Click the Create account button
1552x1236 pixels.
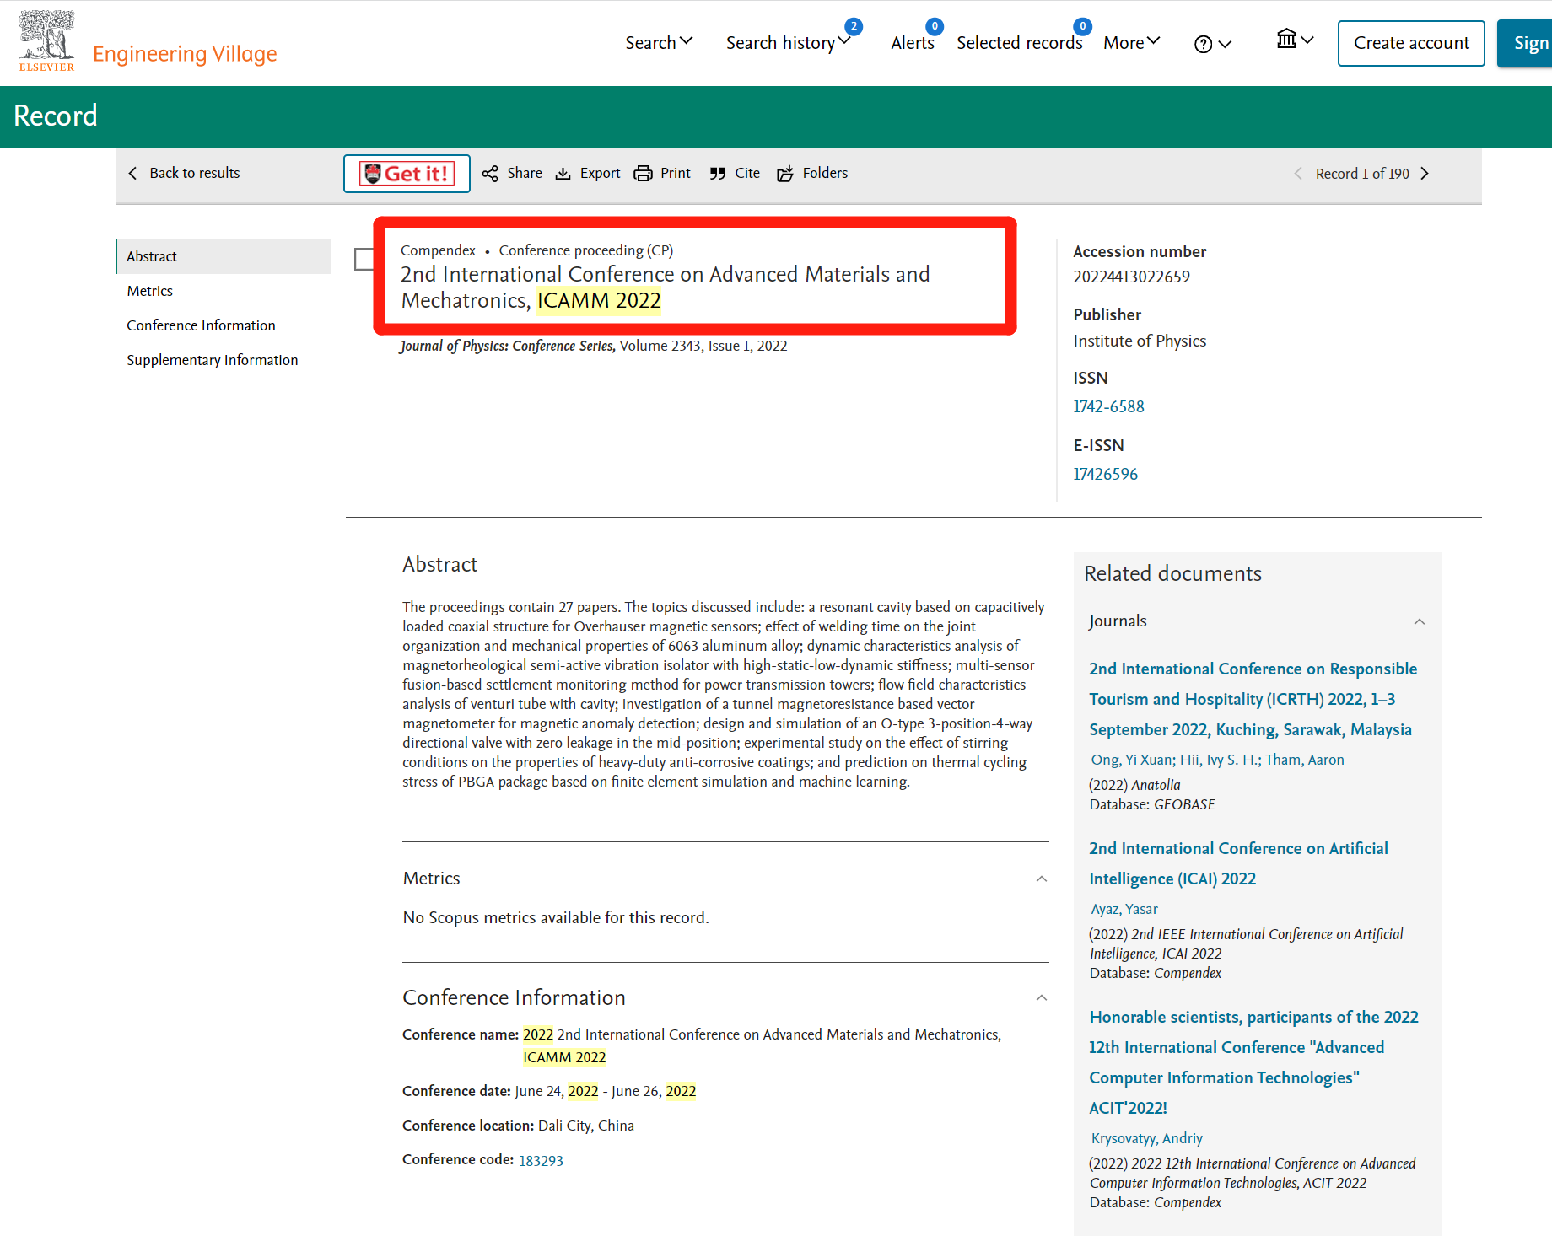(1411, 43)
